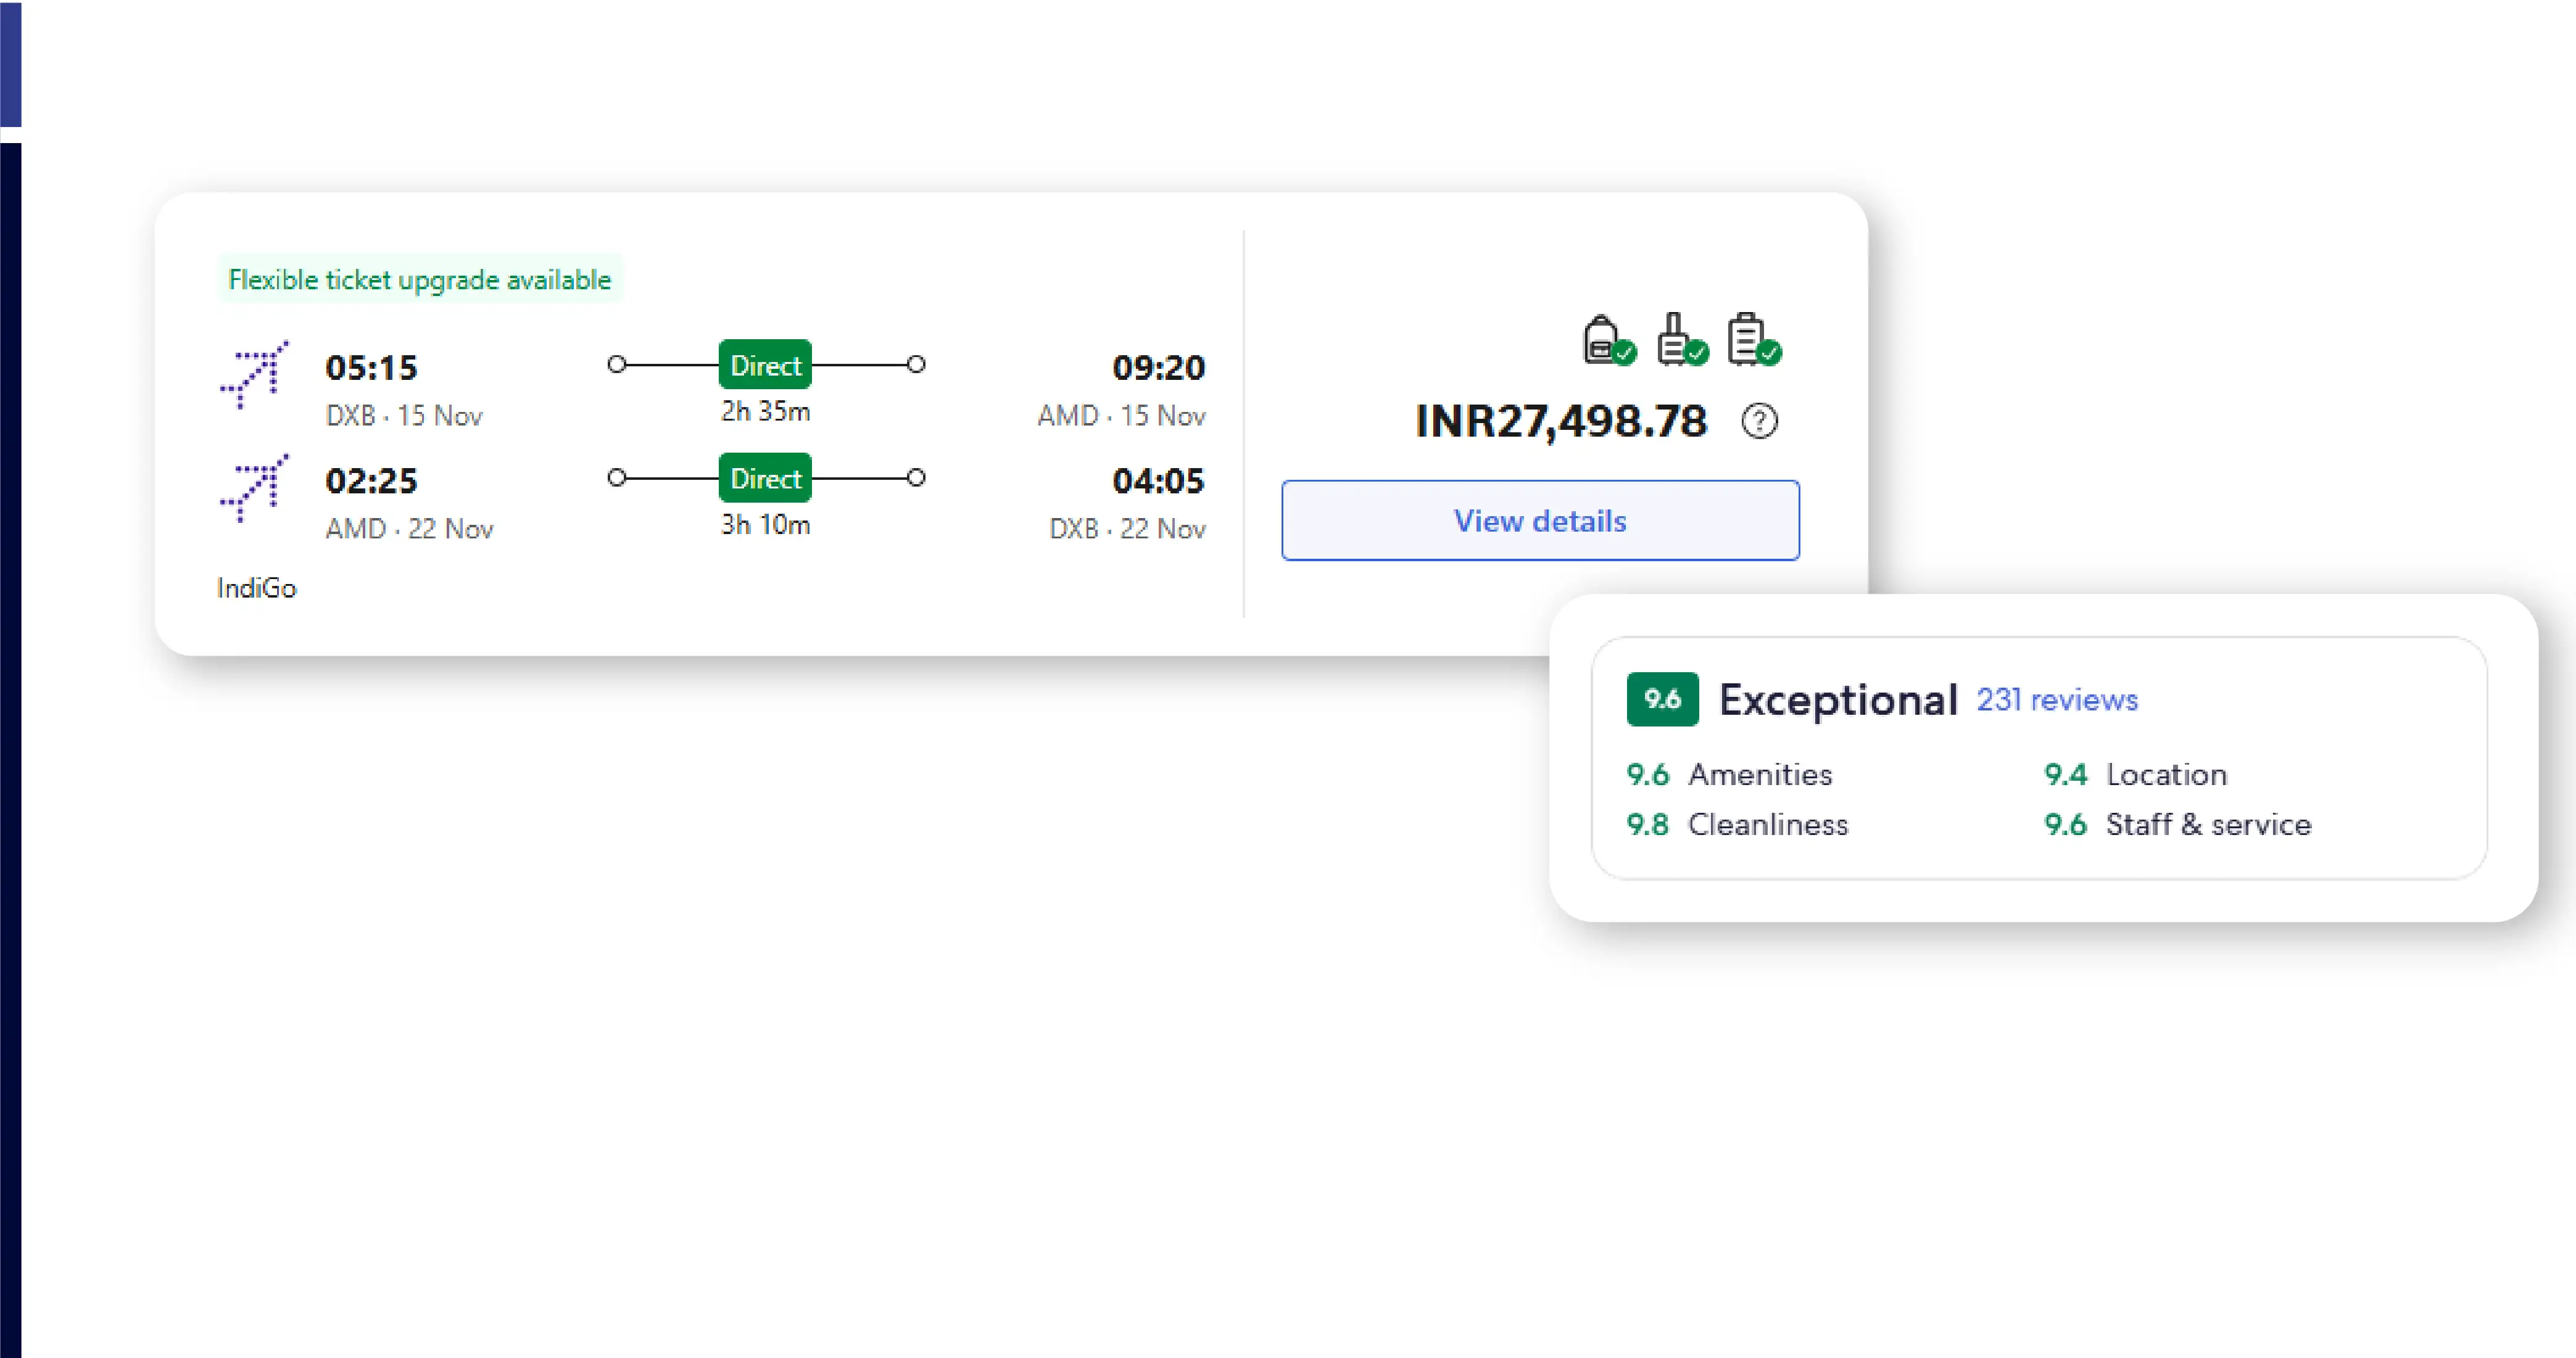2576x1358 pixels.
Task: Click the green 9.6 score badge
Action: tap(1662, 699)
